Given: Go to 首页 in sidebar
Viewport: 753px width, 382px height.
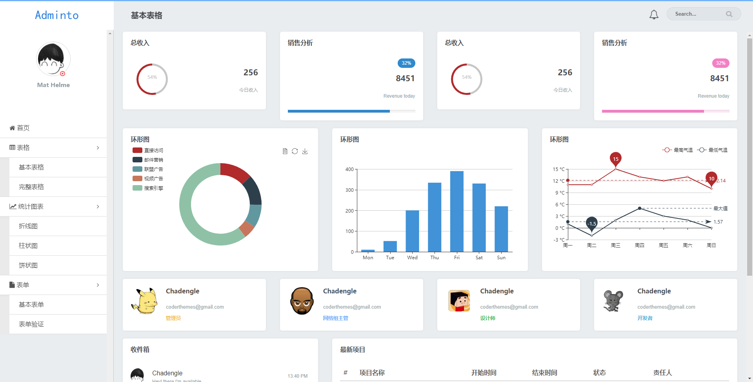Looking at the screenshot, I should 53,128.
